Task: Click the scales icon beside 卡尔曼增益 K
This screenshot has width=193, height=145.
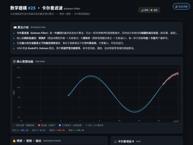Action: [115, 141]
